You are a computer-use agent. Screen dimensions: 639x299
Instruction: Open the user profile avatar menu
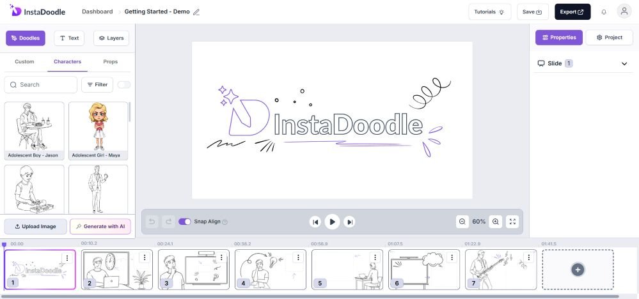[624, 11]
